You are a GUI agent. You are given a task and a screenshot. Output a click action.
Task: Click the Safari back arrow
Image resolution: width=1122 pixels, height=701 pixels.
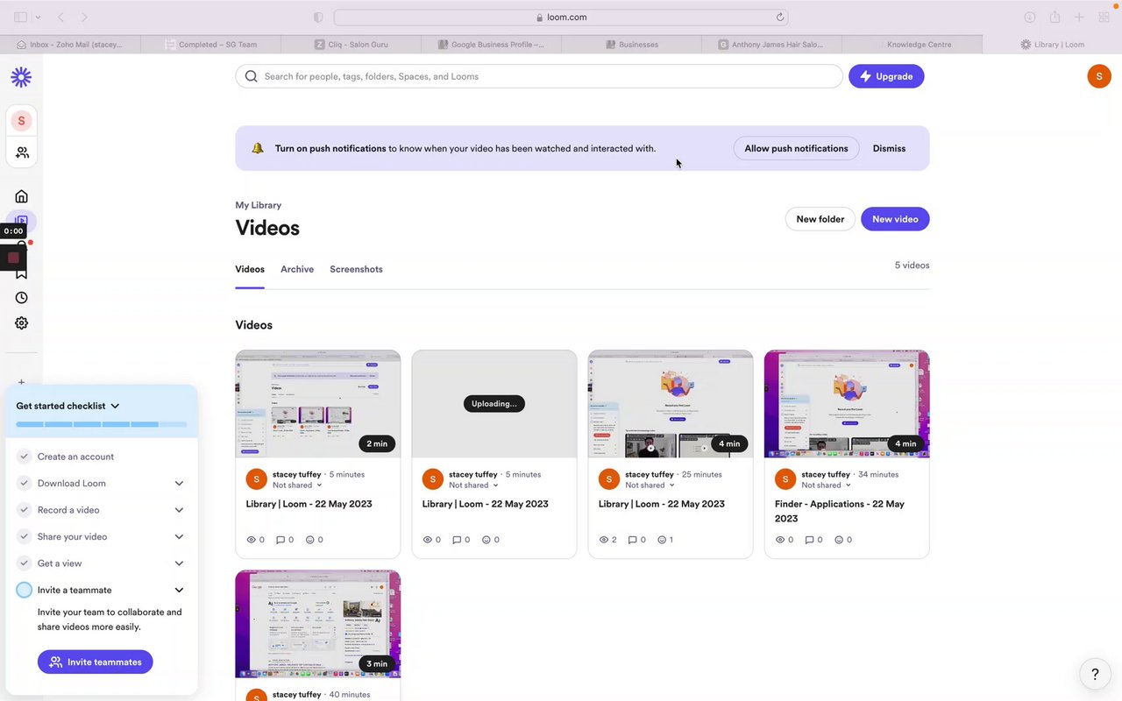point(60,17)
